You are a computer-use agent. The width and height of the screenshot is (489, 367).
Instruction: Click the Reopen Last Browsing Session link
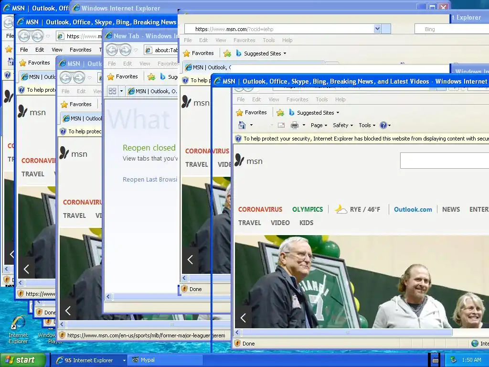(149, 180)
